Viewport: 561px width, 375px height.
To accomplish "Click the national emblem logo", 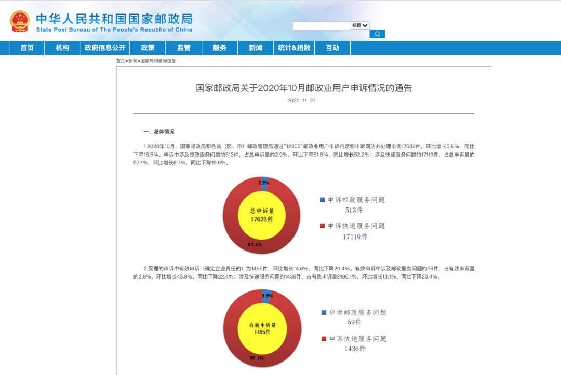I will coord(20,21).
